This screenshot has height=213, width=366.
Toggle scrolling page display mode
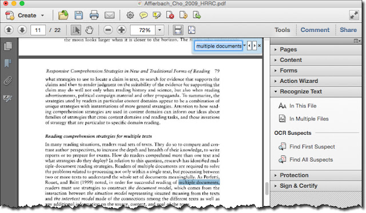coord(178,30)
